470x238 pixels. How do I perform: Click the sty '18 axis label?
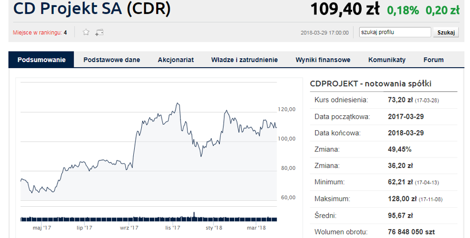214,228
